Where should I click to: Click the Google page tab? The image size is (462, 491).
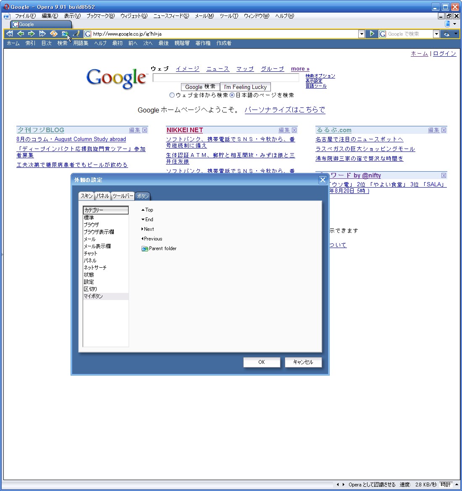pos(41,24)
